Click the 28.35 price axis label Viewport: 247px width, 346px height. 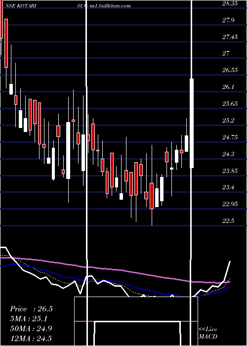coord(230,3)
